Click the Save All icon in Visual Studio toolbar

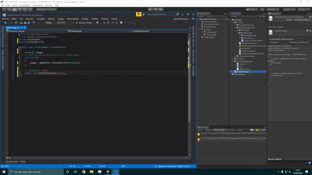tap(28, 23)
